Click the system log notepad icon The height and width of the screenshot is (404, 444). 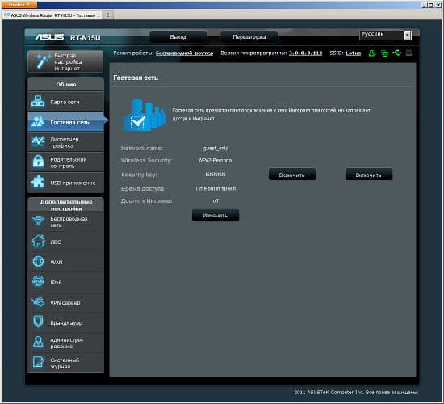click(x=38, y=363)
